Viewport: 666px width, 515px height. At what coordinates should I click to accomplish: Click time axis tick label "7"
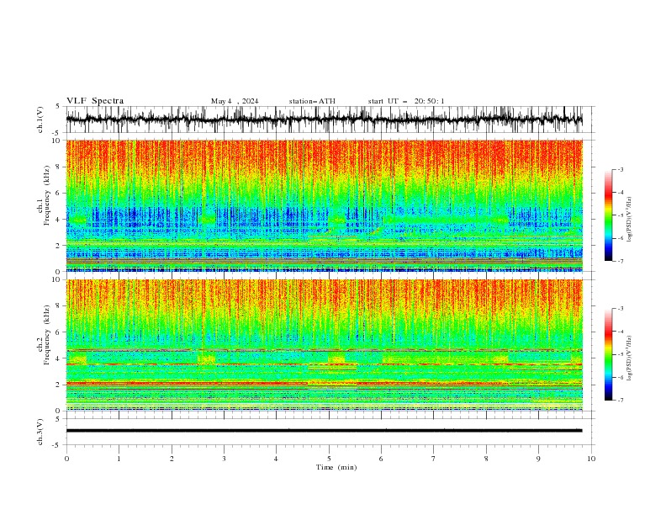(434, 459)
